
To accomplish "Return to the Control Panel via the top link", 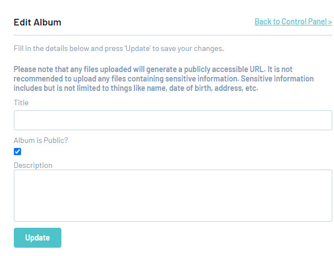I will [x=293, y=22].
